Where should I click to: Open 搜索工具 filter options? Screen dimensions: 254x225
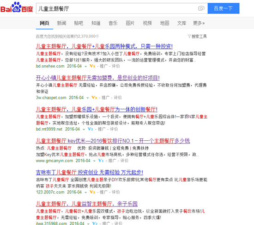tap(199, 37)
